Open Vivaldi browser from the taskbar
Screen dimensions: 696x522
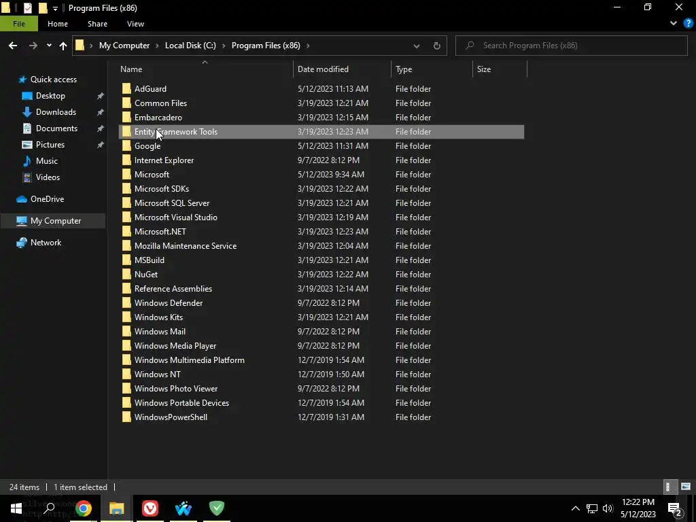point(150,508)
